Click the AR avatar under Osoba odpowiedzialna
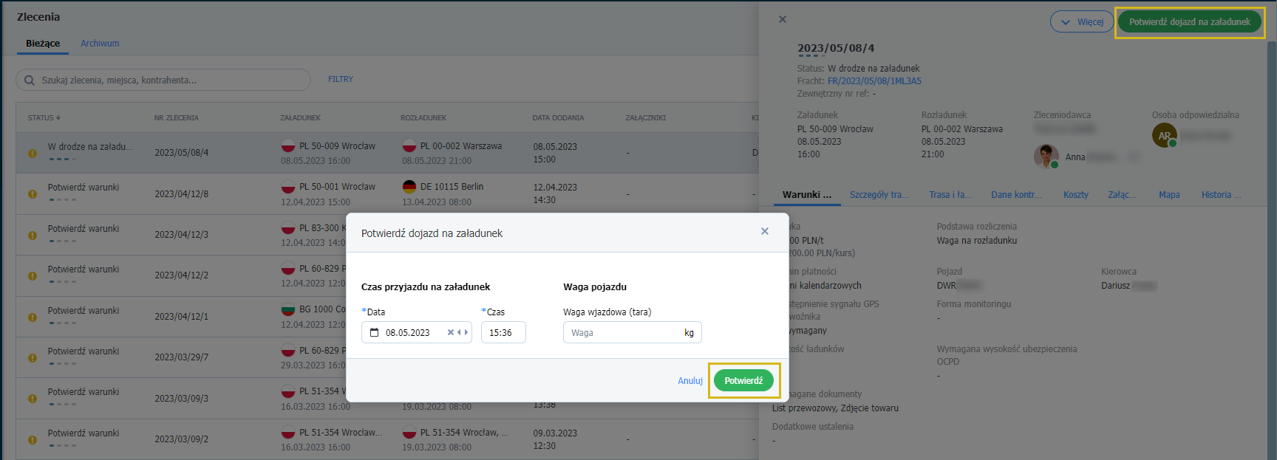This screenshot has width=1277, height=460. click(x=1164, y=135)
